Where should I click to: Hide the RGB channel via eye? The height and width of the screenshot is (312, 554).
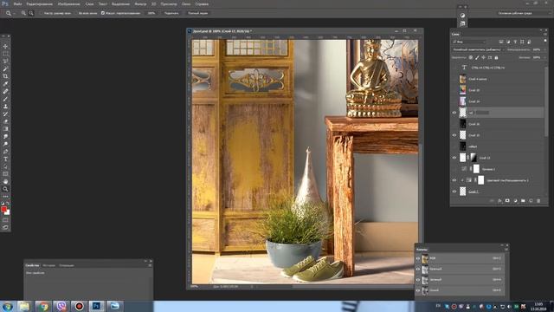tap(418, 258)
